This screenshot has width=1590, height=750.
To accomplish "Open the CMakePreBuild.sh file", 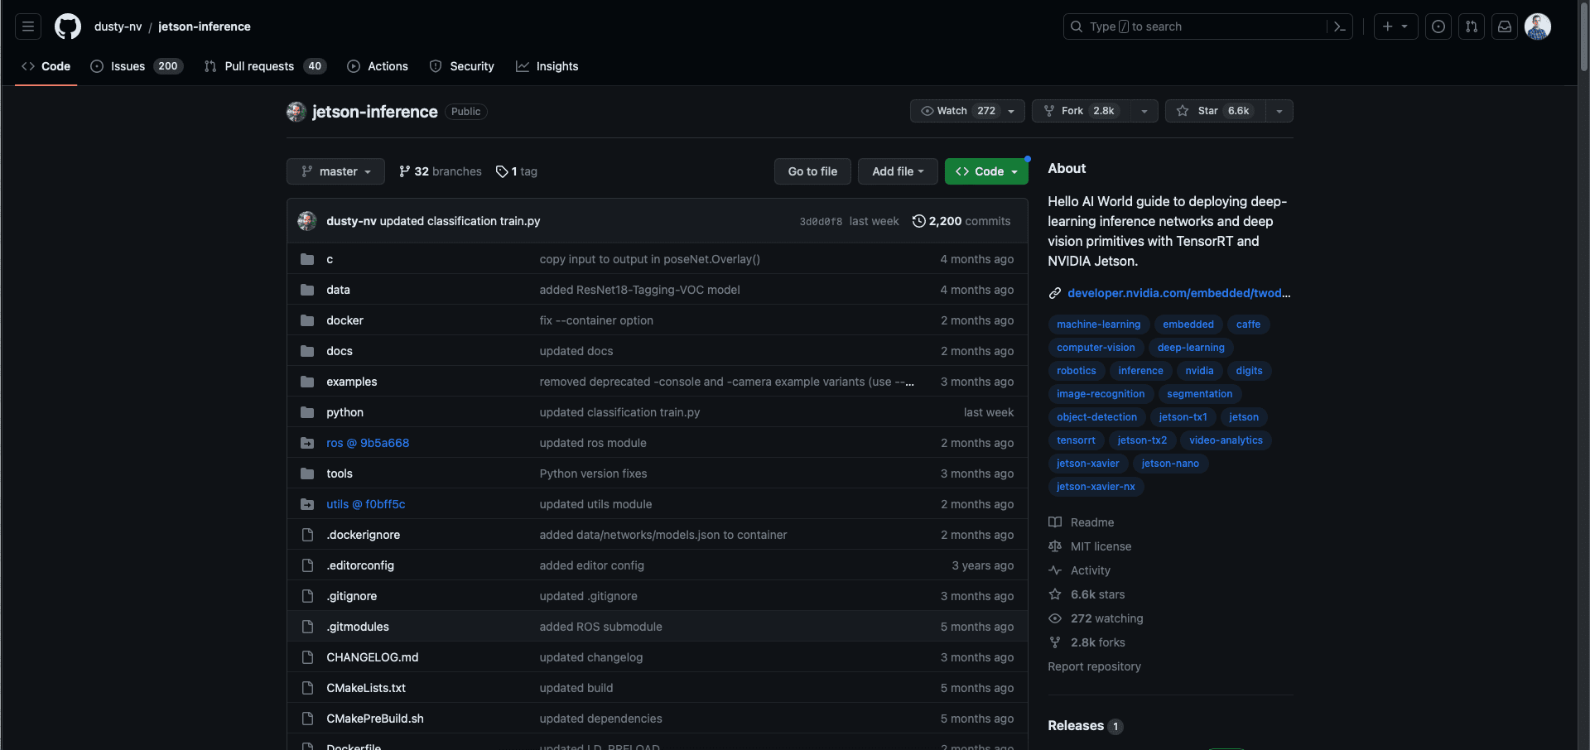I will click(375, 719).
